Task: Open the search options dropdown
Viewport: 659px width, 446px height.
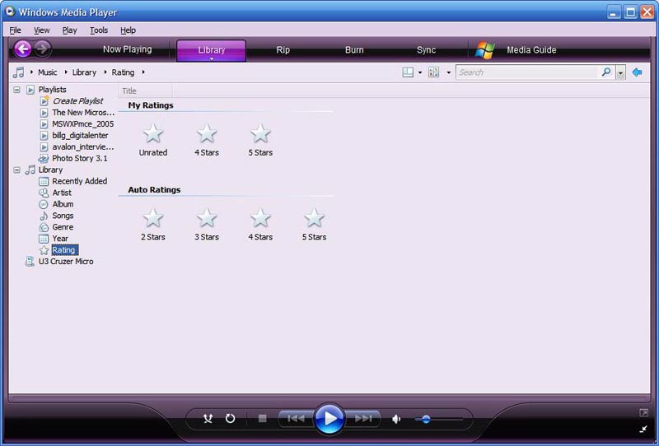Action: [620, 72]
